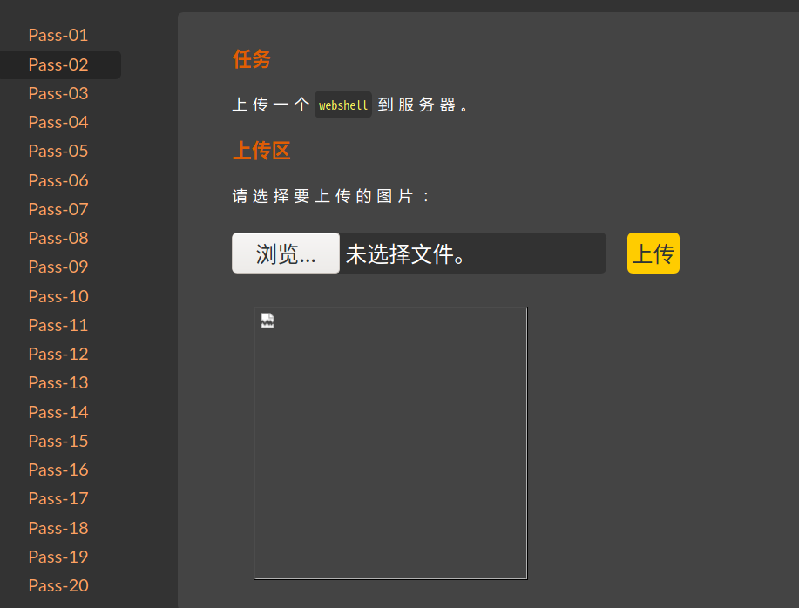Image resolution: width=799 pixels, height=608 pixels.
Task: Click the webshell inline code label
Action: click(342, 105)
